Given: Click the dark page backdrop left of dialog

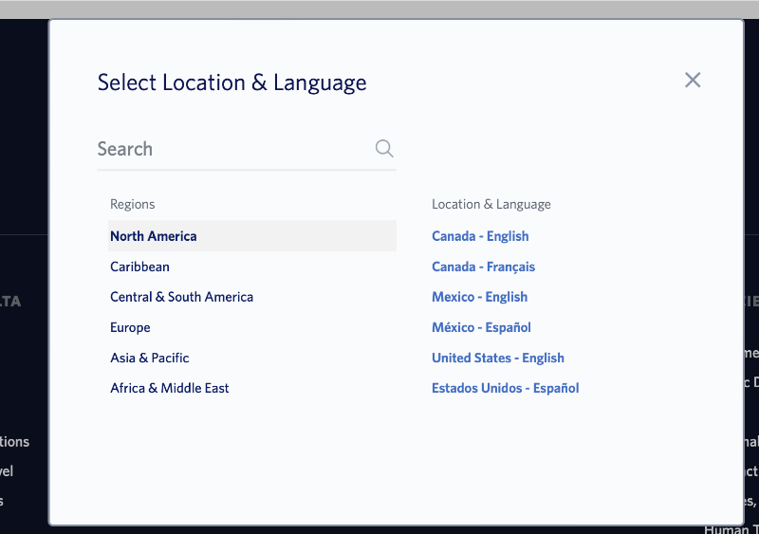Looking at the screenshot, I should pos(25,145).
